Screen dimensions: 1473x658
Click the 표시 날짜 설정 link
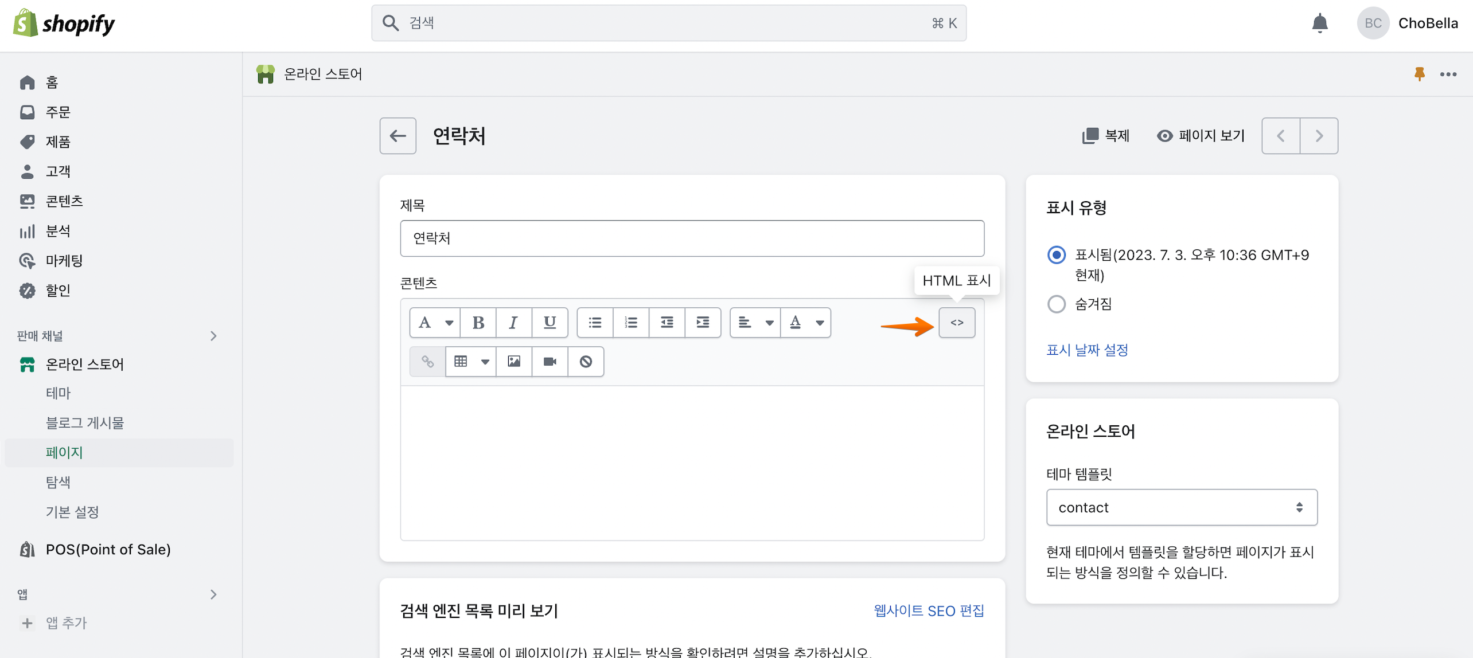tap(1087, 350)
